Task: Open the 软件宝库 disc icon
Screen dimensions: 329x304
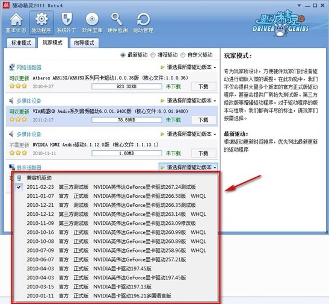Action: pyautogui.click(x=92, y=23)
